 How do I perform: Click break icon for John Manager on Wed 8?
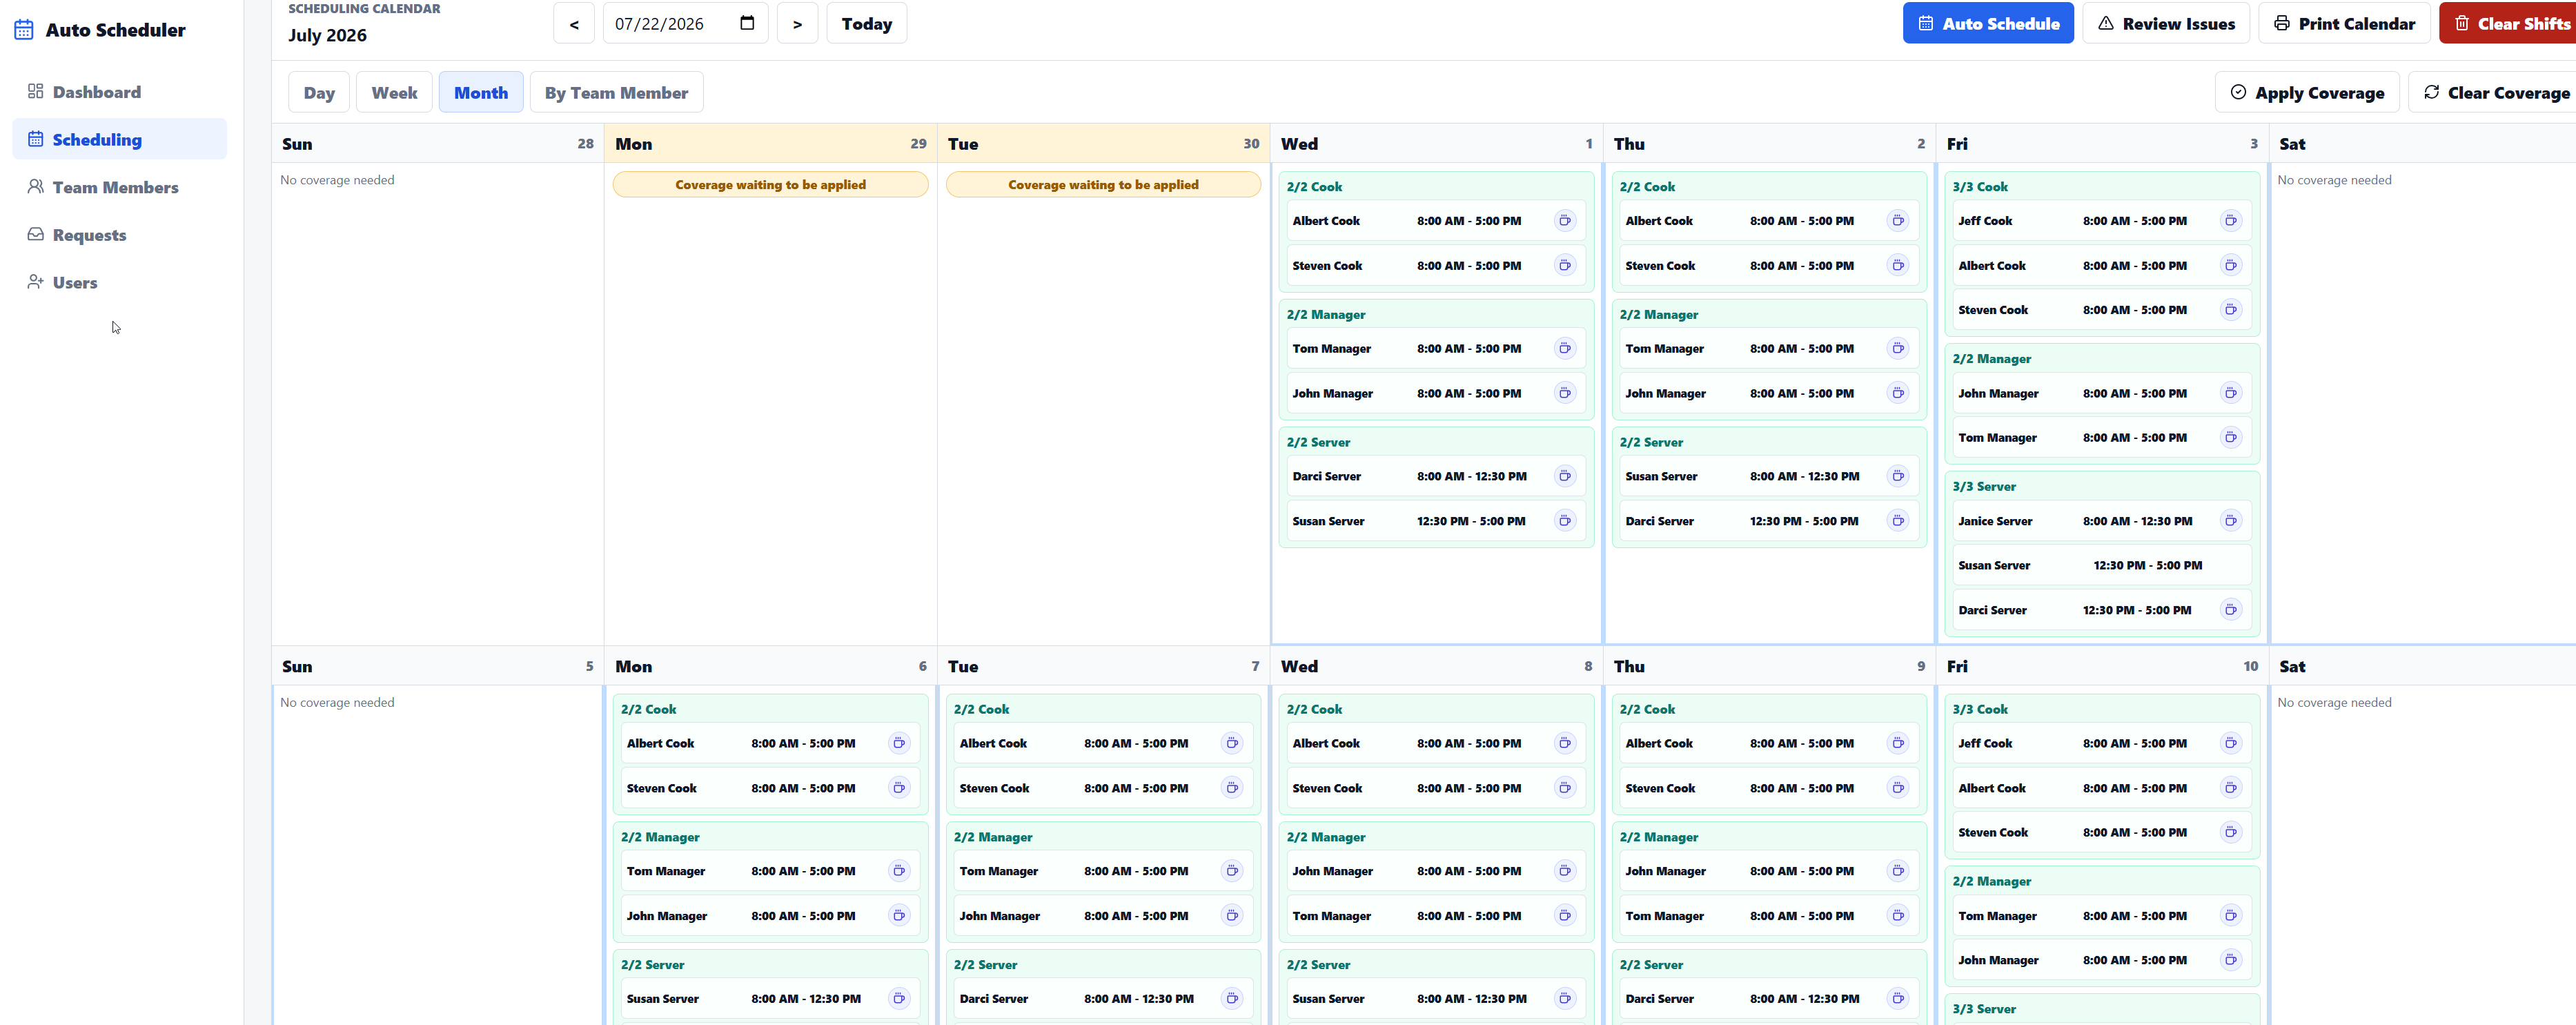click(1564, 871)
